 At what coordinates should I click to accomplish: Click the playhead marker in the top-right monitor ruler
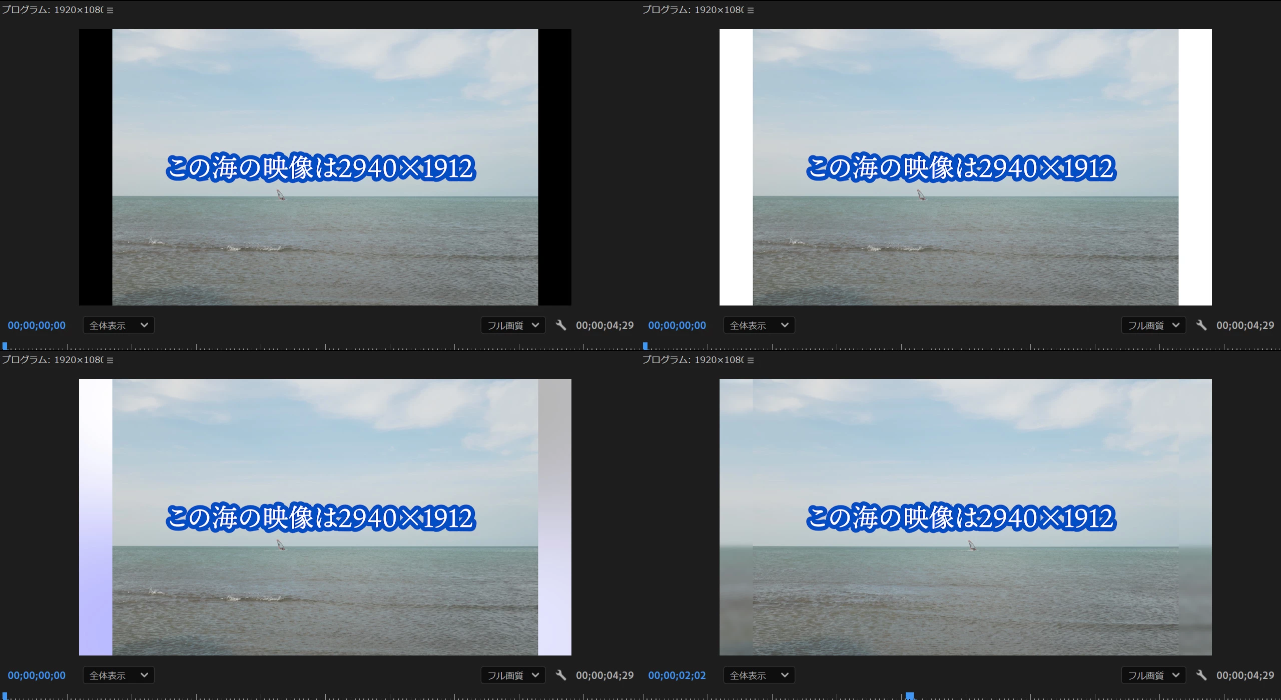point(646,345)
